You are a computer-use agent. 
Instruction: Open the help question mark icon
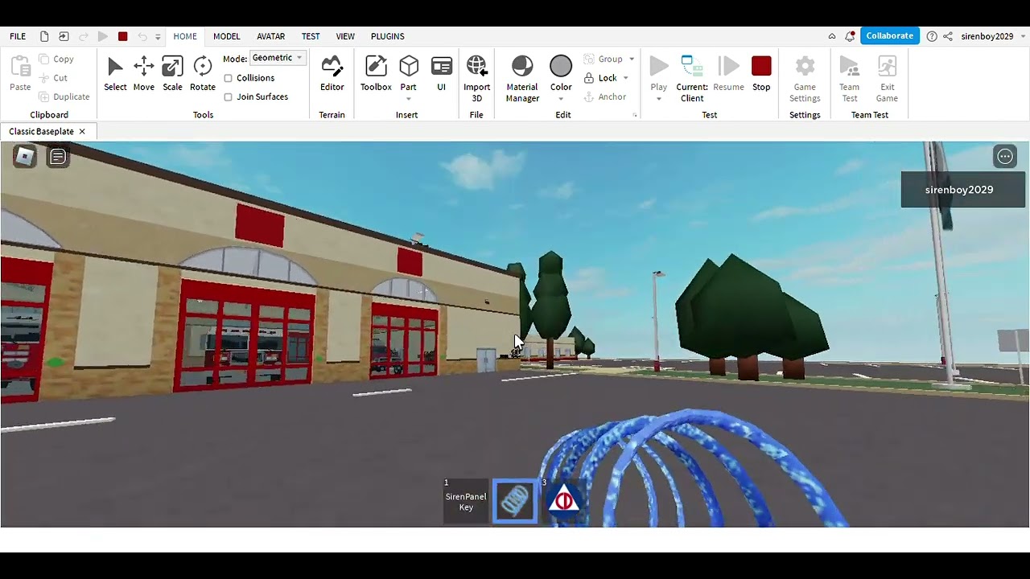click(932, 36)
